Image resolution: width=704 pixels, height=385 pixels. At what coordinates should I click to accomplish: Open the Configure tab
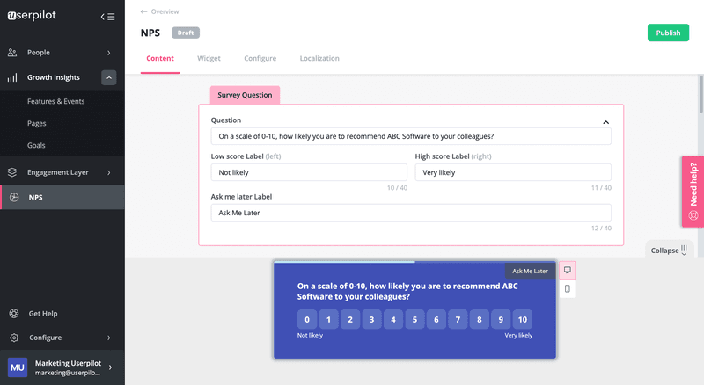point(260,58)
